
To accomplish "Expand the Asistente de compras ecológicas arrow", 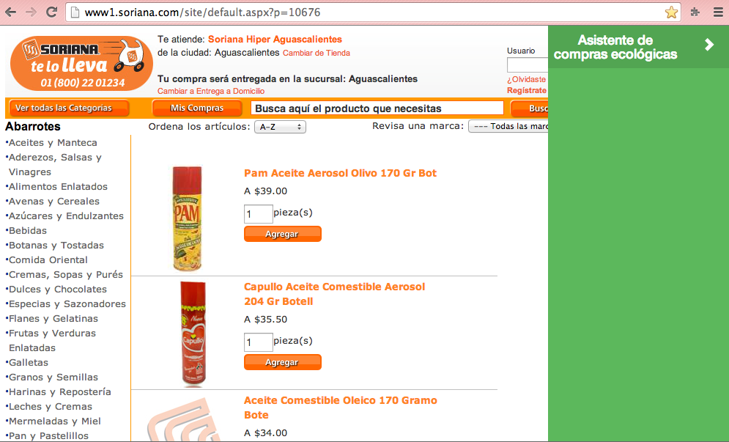I will [709, 45].
